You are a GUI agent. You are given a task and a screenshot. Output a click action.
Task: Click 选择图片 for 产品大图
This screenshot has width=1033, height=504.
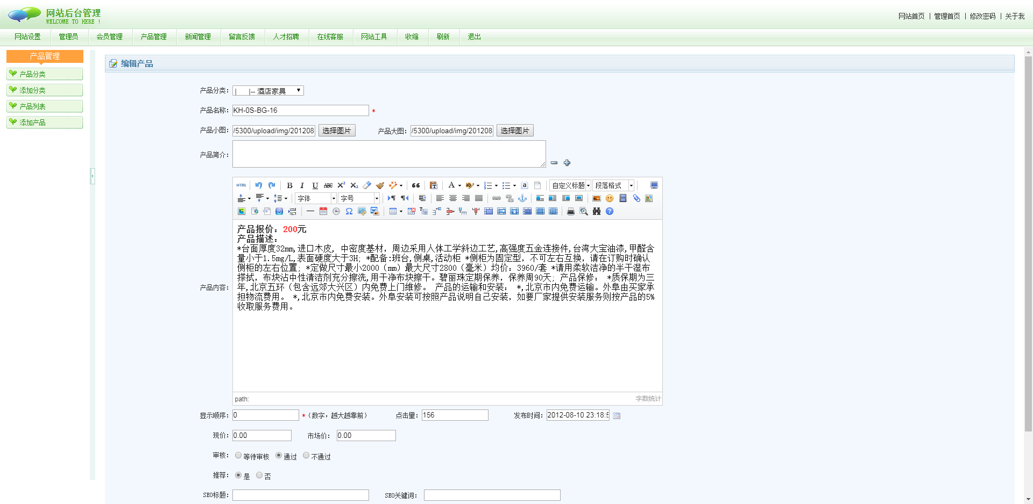515,131
